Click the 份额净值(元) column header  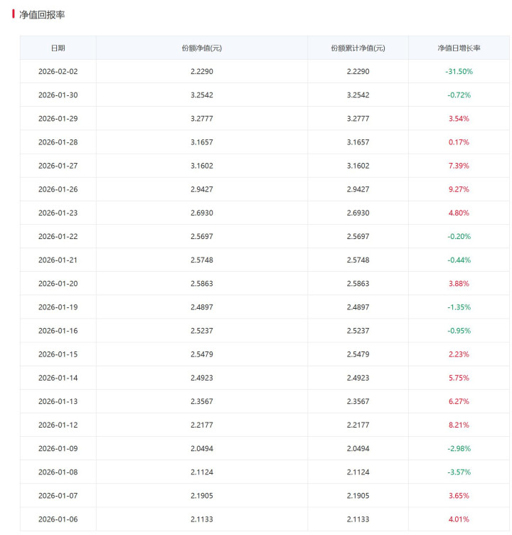[x=201, y=48]
